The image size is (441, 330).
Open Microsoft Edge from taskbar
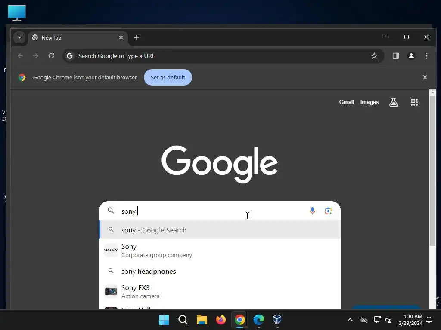click(x=259, y=320)
